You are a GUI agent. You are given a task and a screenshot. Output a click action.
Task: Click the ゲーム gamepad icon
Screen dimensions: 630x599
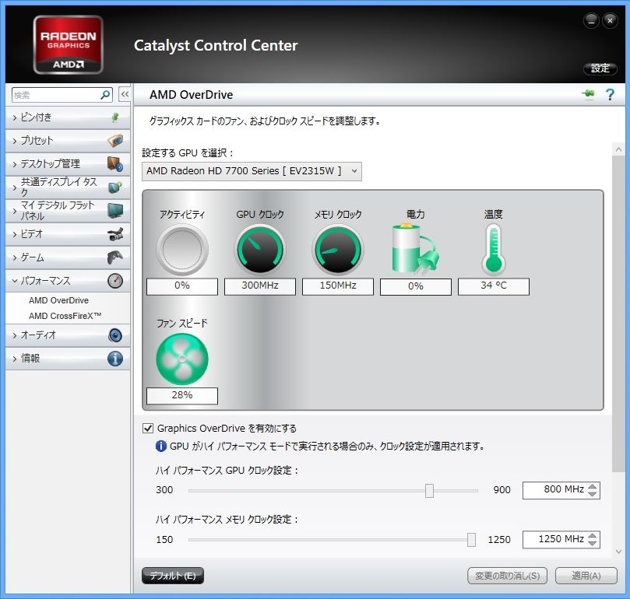click(115, 257)
